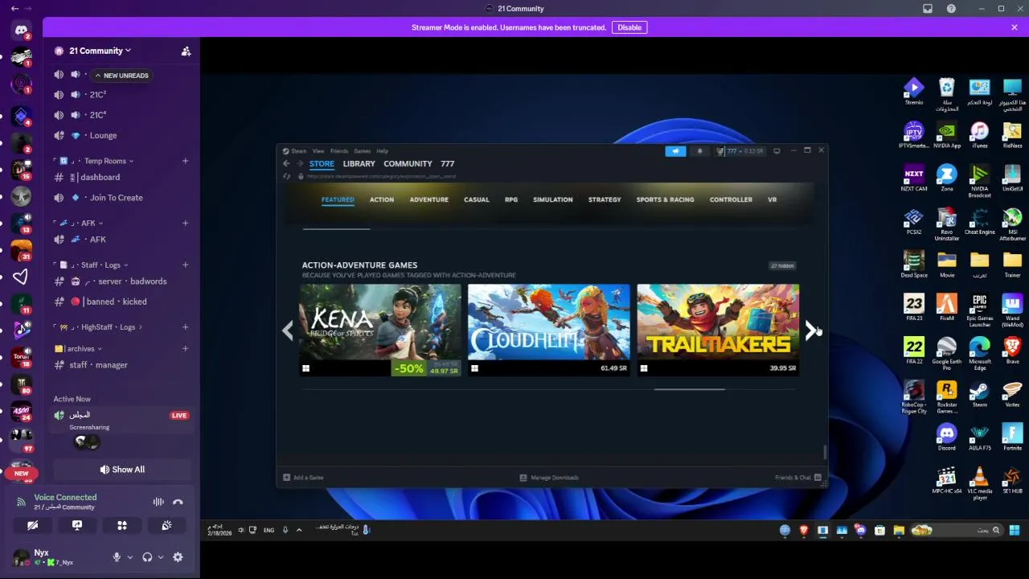1029x579 pixels.
Task: Open the 21 Community server dropdown
Action: coord(100,51)
